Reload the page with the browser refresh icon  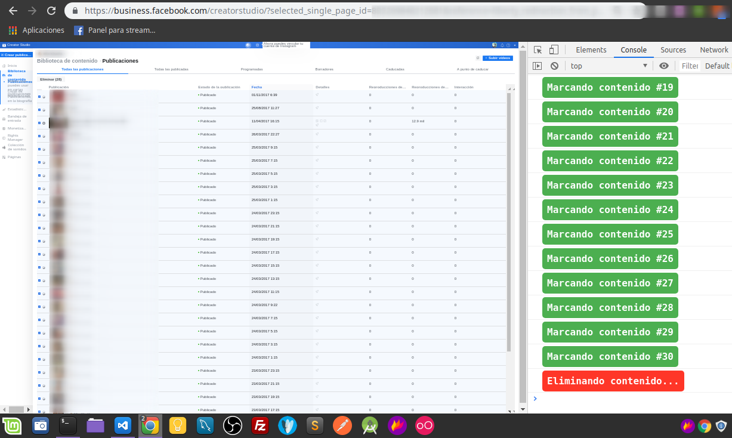point(51,11)
